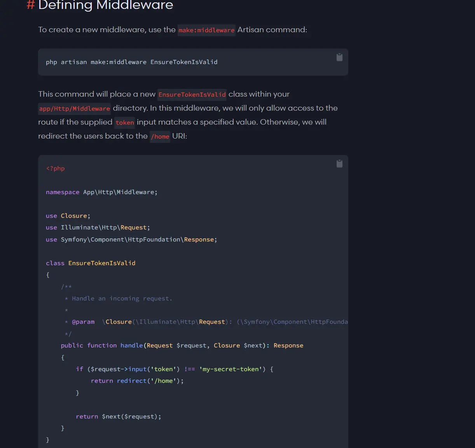
Task: Click the Handle an incoming request comment
Action: (x=119, y=299)
